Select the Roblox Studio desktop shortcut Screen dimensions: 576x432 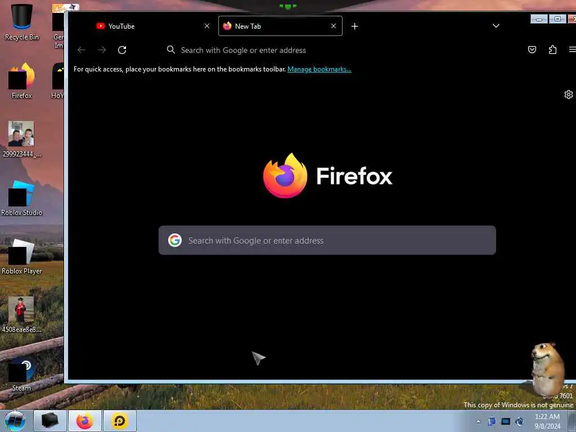click(x=22, y=199)
